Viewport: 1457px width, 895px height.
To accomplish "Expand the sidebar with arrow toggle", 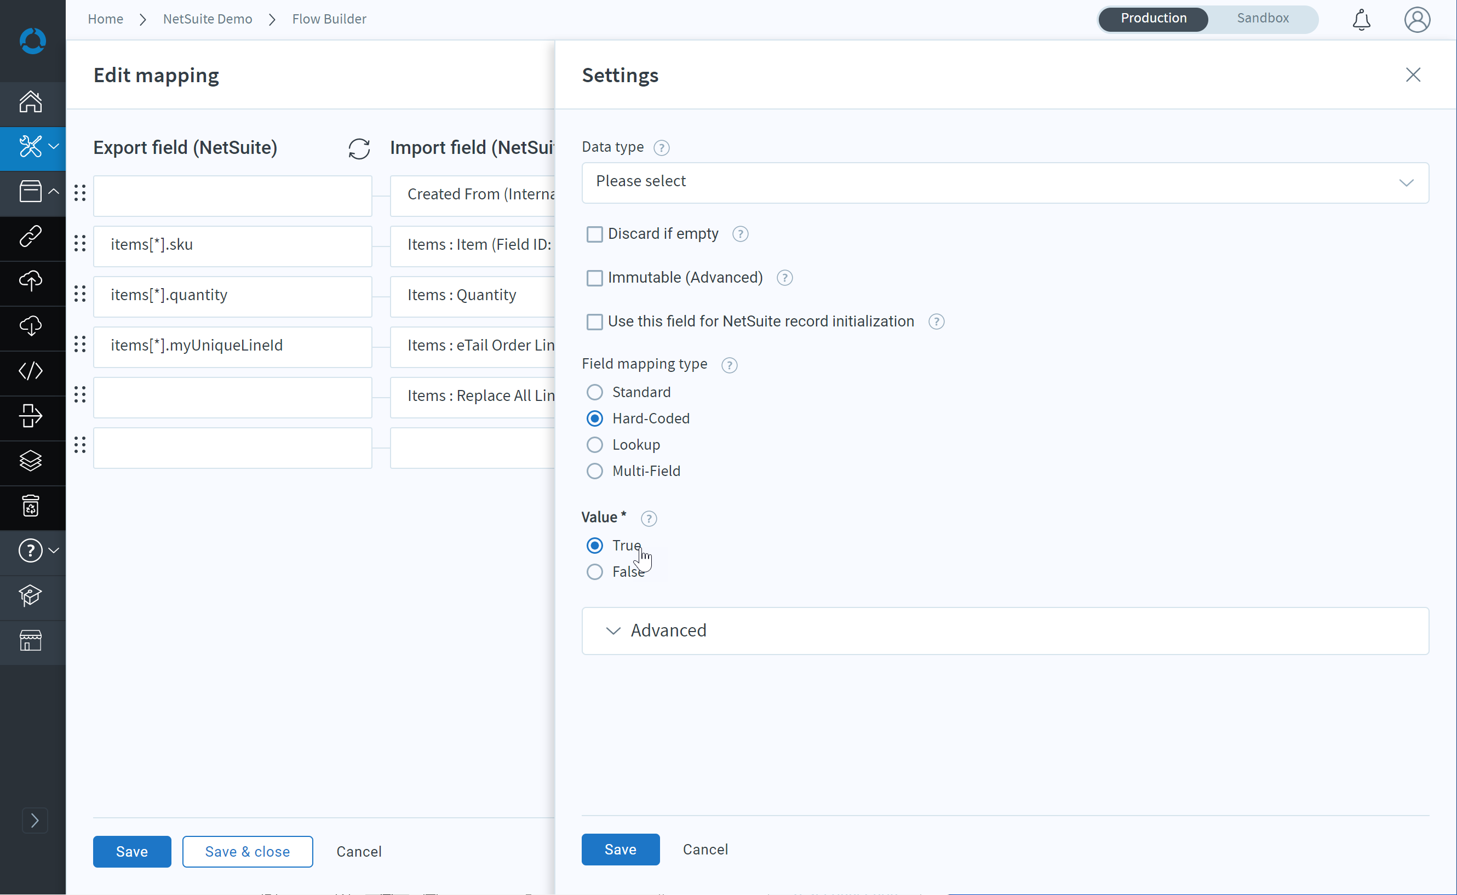I will pyautogui.click(x=35, y=820).
